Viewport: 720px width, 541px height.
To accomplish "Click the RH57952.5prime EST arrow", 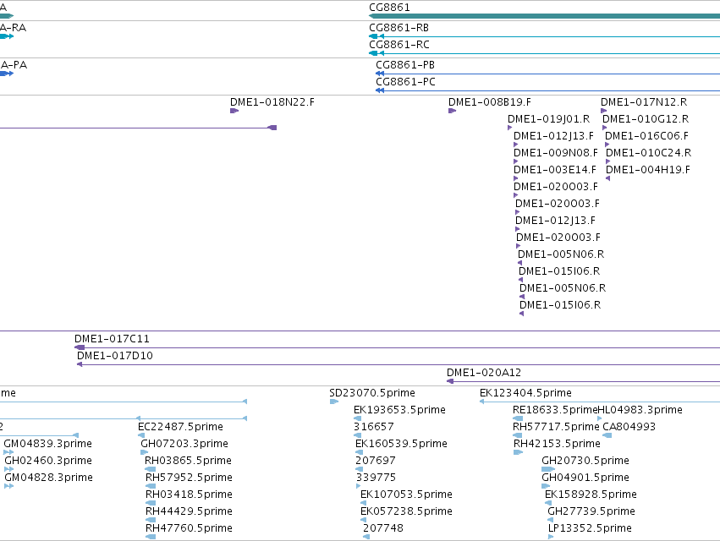I will [151, 486].
